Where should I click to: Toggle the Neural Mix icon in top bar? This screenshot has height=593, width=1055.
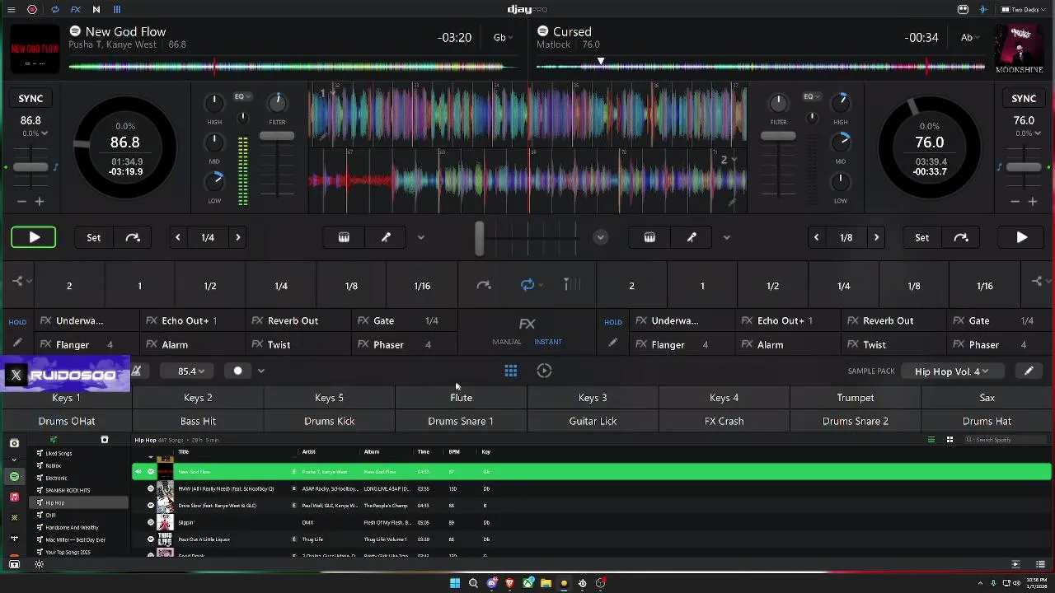click(96, 10)
